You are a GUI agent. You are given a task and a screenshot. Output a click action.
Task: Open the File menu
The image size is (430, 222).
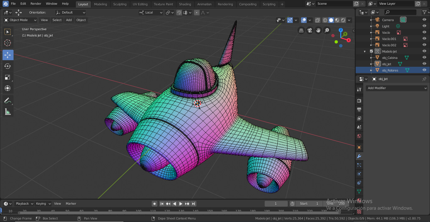[14, 4]
